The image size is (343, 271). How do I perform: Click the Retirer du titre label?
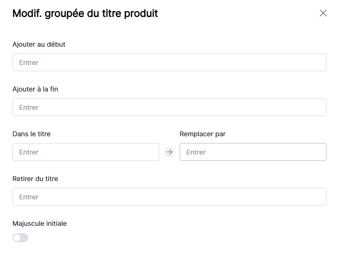35,179
